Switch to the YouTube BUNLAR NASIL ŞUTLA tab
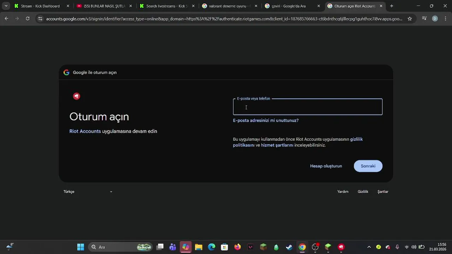 point(105,6)
